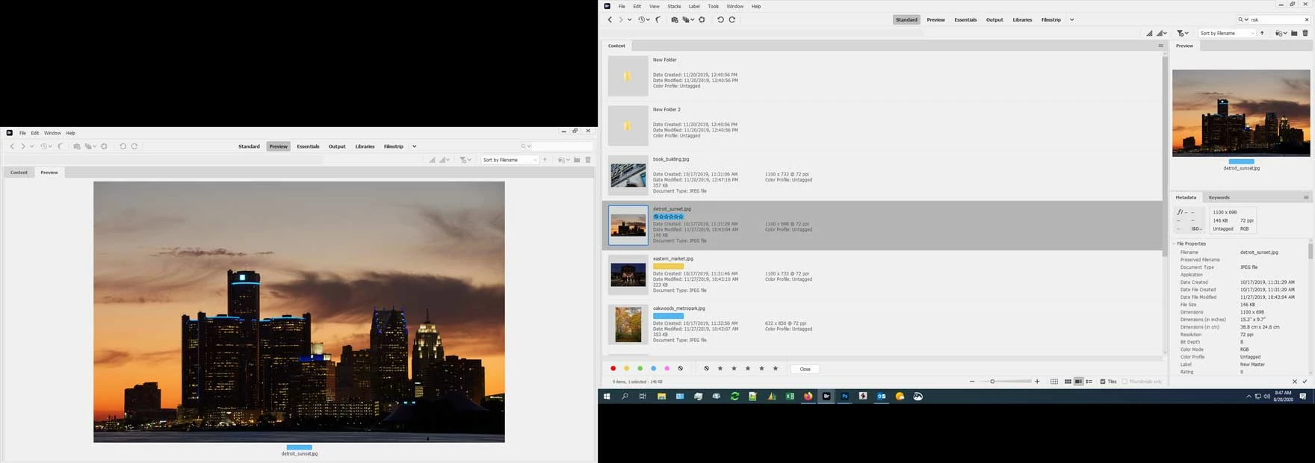
Task: Set a one-star rating in the label bar
Action: click(x=720, y=368)
